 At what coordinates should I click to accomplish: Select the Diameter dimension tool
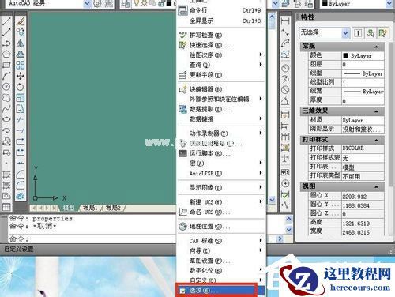pos(285,90)
